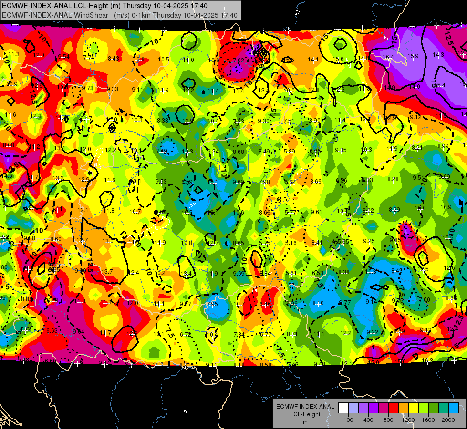This screenshot has height=429, width=467.
Task: Click the WindShear 0-1km title line
Action: coord(119,15)
